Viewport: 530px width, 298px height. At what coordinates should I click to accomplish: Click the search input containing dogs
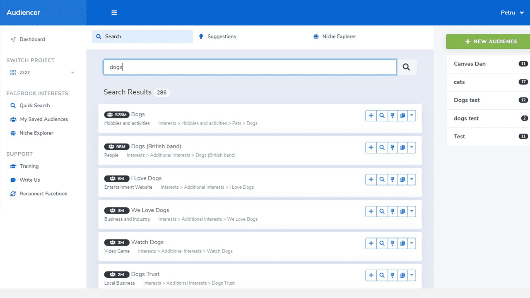click(x=250, y=67)
